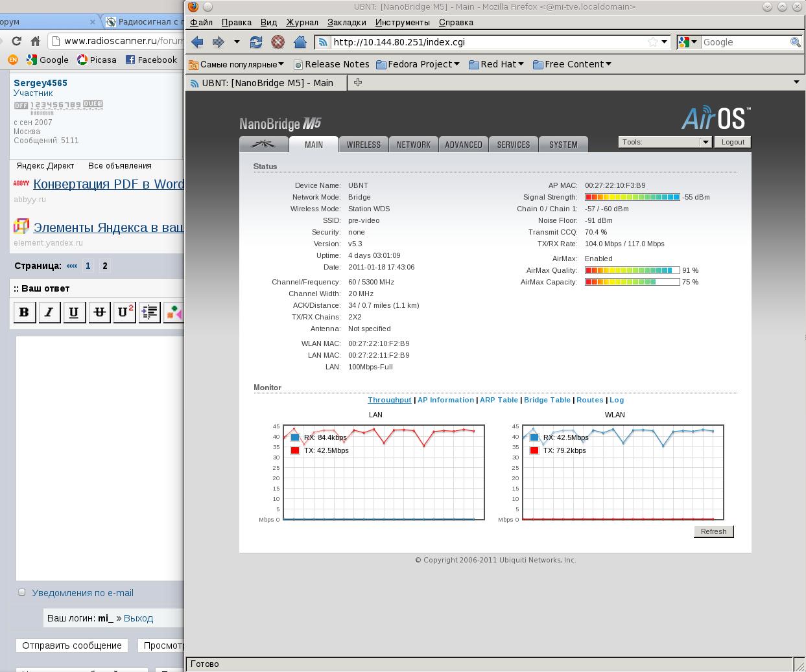
Task: Open ARP Table monitor link
Action: pos(499,400)
